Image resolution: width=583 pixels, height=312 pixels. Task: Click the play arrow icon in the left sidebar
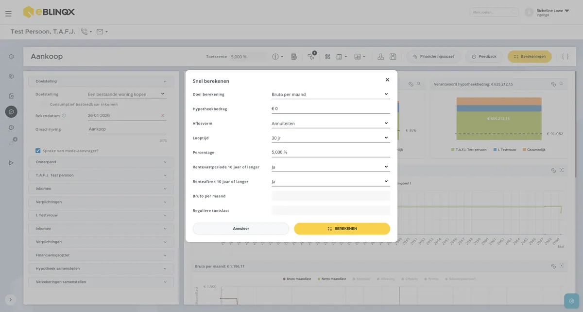point(11,163)
